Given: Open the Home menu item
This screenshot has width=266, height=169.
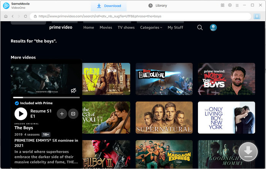Looking at the screenshot, I should click(89, 27).
